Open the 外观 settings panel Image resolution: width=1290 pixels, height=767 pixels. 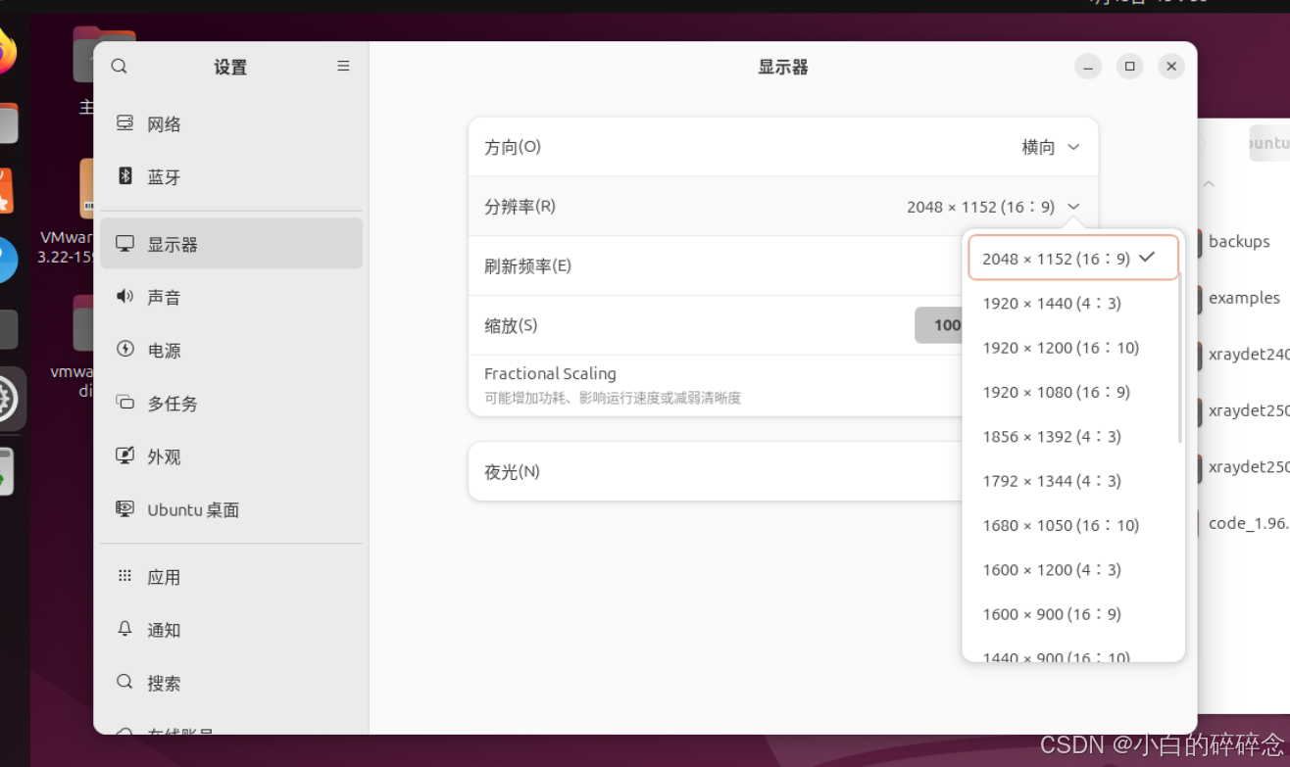(x=231, y=455)
